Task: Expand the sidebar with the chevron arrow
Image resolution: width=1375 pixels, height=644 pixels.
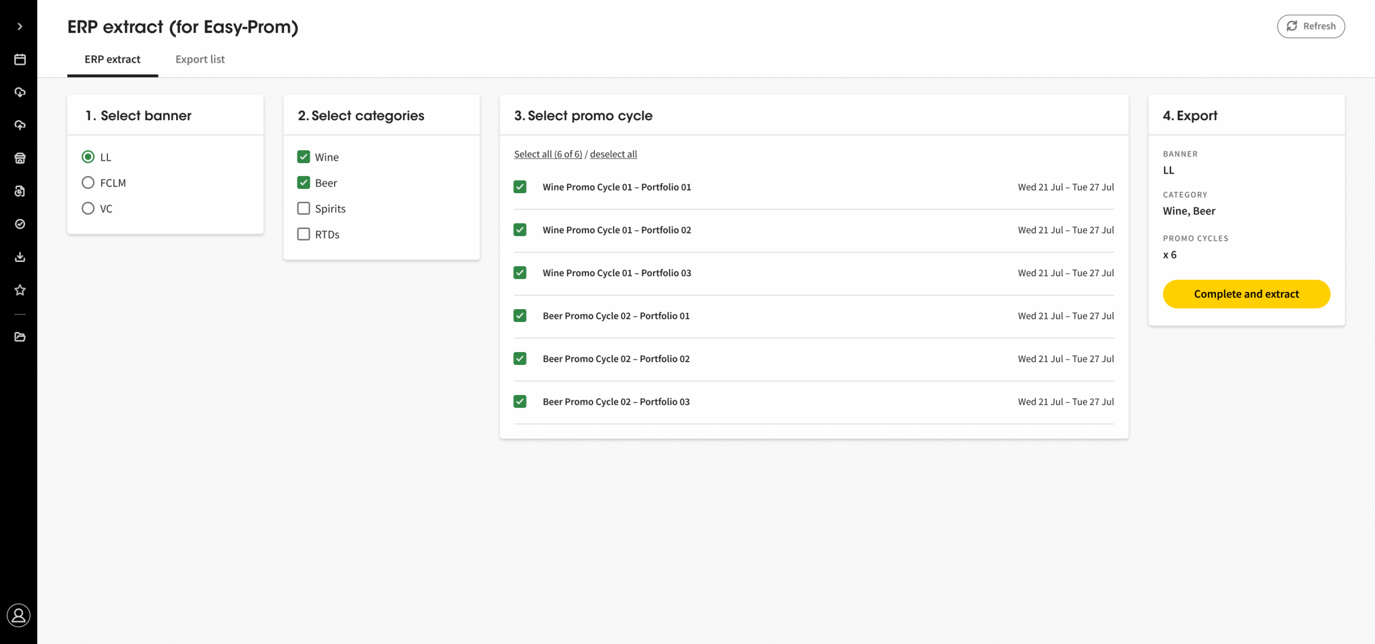Action: (x=20, y=26)
